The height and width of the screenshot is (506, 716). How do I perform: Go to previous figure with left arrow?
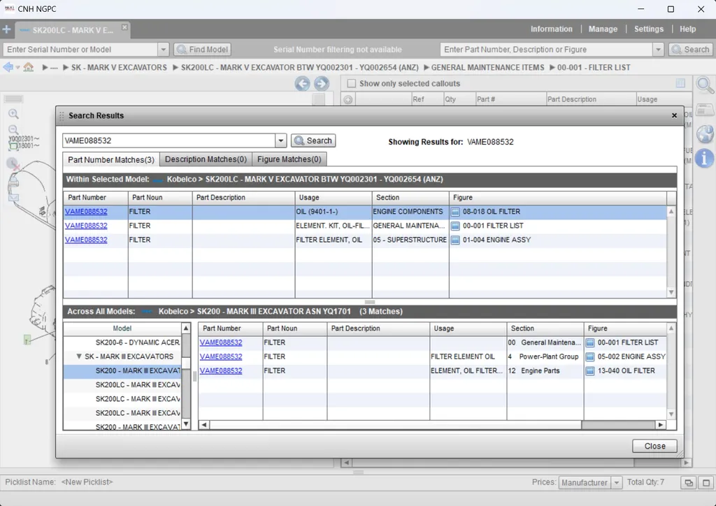[302, 83]
